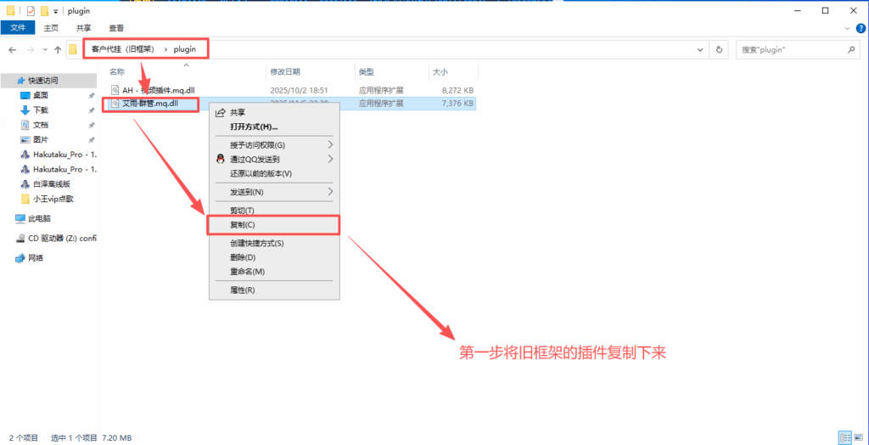This screenshot has width=869, height=445.
Task: Choose Copy (复制) from the context menu
Action: 242,225
